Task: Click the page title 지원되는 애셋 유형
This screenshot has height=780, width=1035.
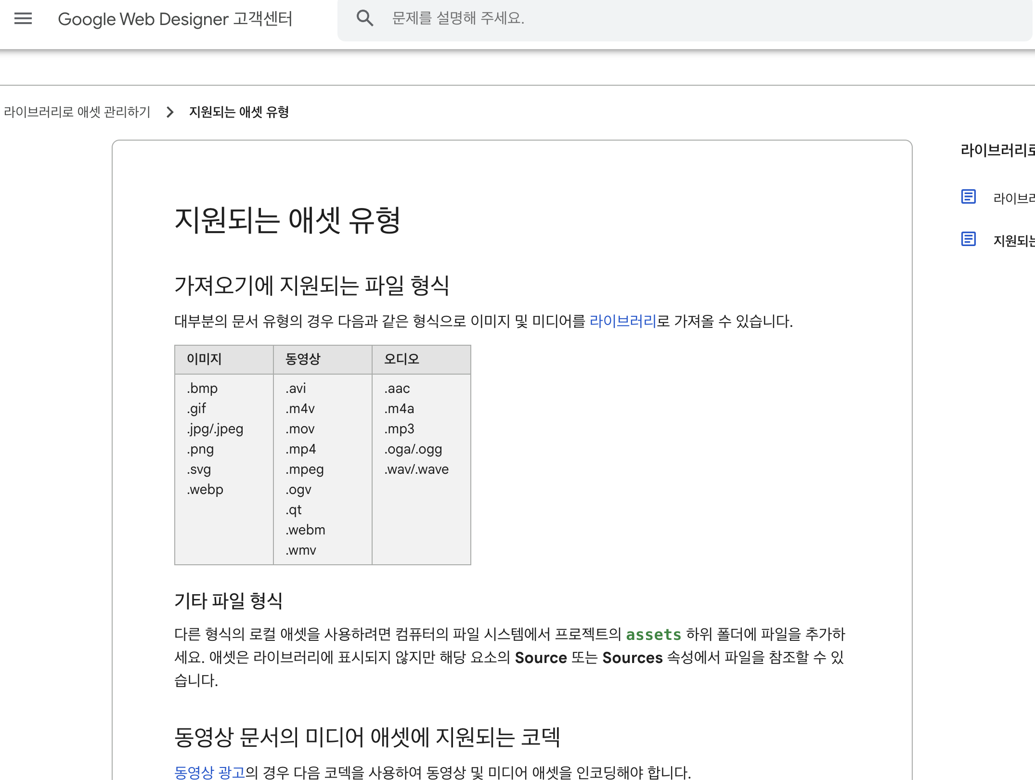Action: (287, 221)
